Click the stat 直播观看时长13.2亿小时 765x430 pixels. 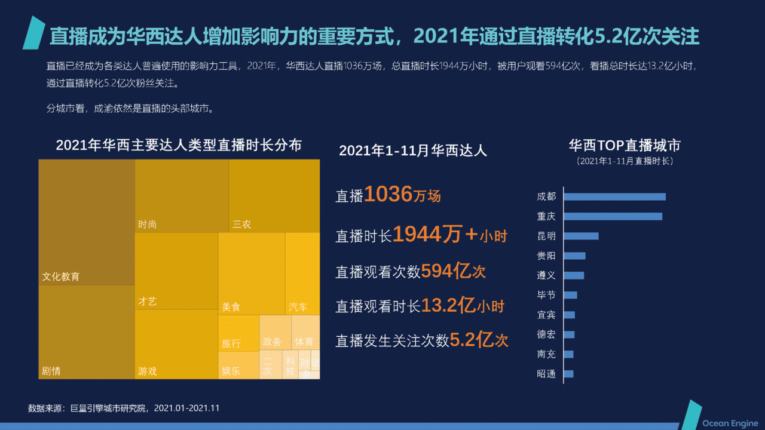(x=420, y=306)
